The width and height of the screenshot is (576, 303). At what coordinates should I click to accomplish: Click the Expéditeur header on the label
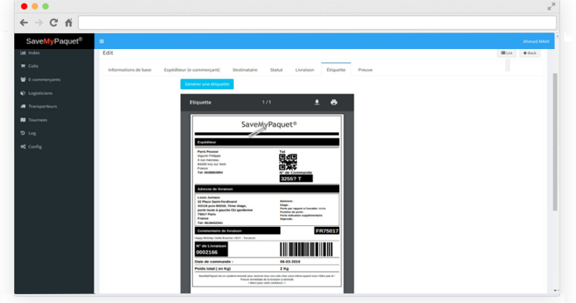click(267, 142)
